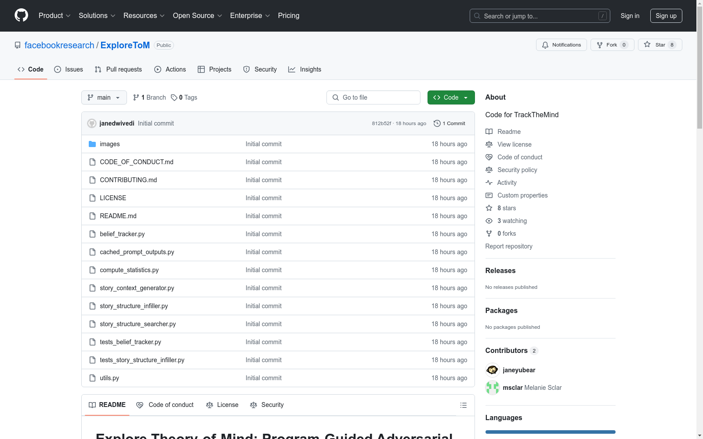The height and width of the screenshot is (439, 703).
Task: Click the README.md file icon
Action: pos(92,216)
